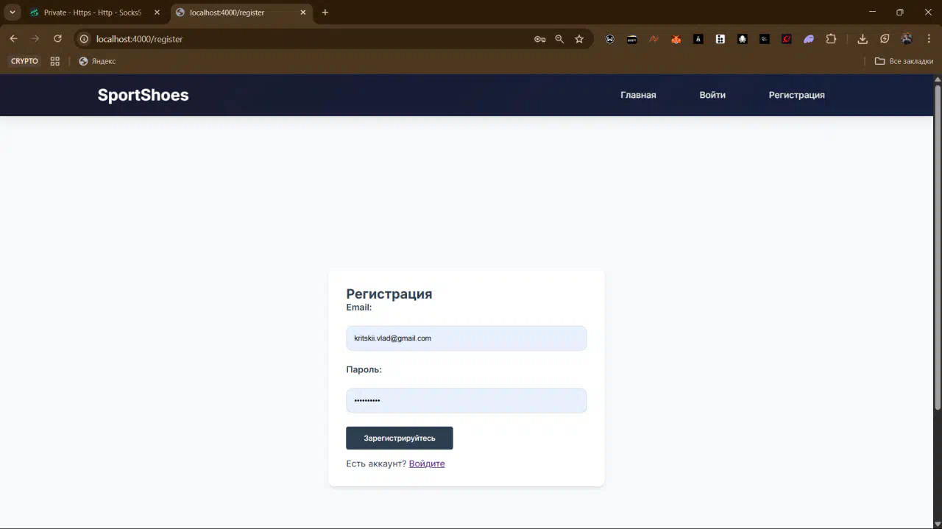The image size is (942, 529).
Task: Expand the tab search dropdown arrow
Action: [x=13, y=13]
